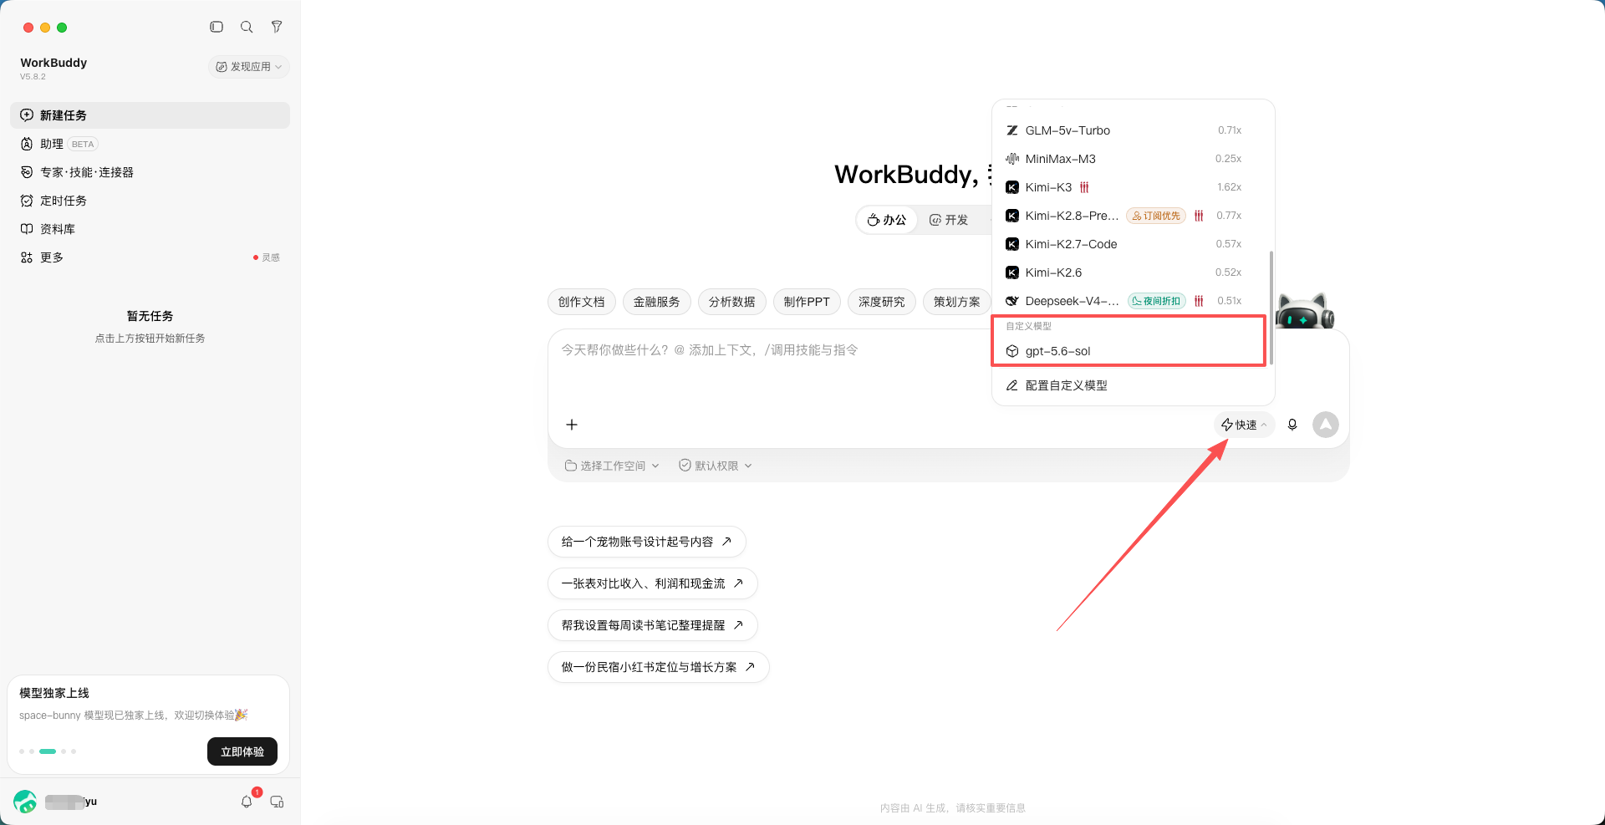The width and height of the screenshot is (1605, 825).
Task: Expand the 发现应用 dropdown
Action: tap(249, 67)
